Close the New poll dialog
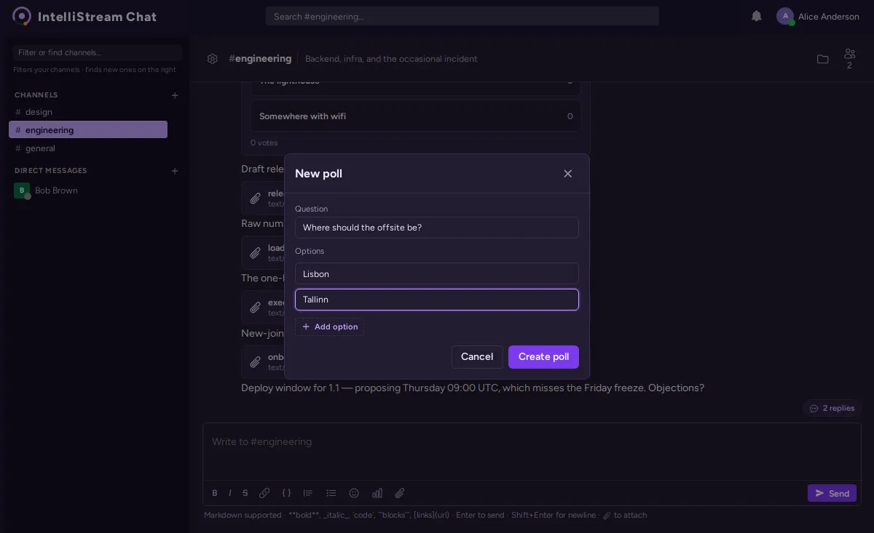 point(568,174)
